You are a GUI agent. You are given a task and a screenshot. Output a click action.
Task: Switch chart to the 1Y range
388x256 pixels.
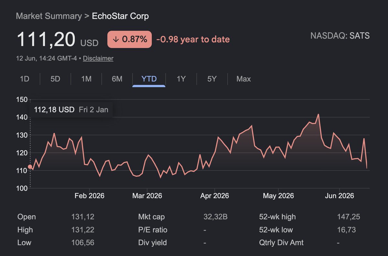(181, 79)
